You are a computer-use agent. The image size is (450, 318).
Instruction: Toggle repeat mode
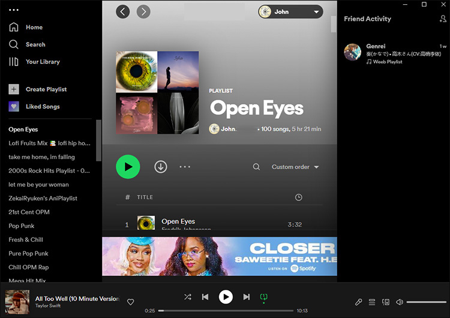[264, 297]
